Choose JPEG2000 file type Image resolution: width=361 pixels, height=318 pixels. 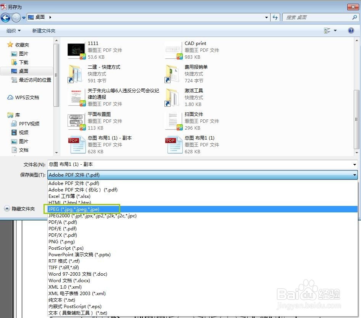(203, 215)
